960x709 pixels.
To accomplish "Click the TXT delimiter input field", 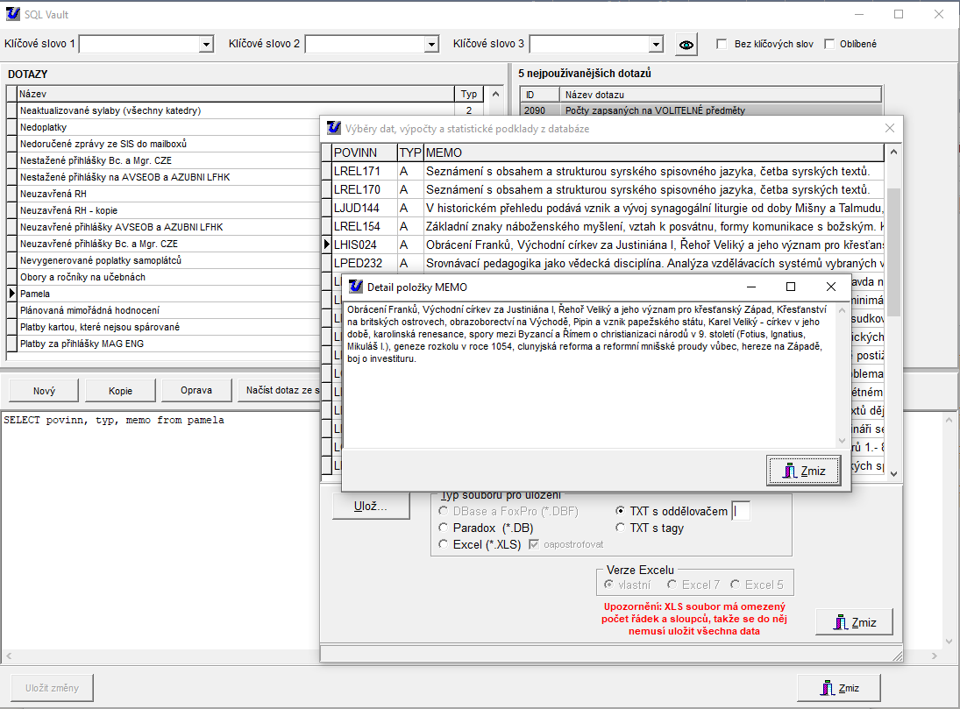I will 741,511.
